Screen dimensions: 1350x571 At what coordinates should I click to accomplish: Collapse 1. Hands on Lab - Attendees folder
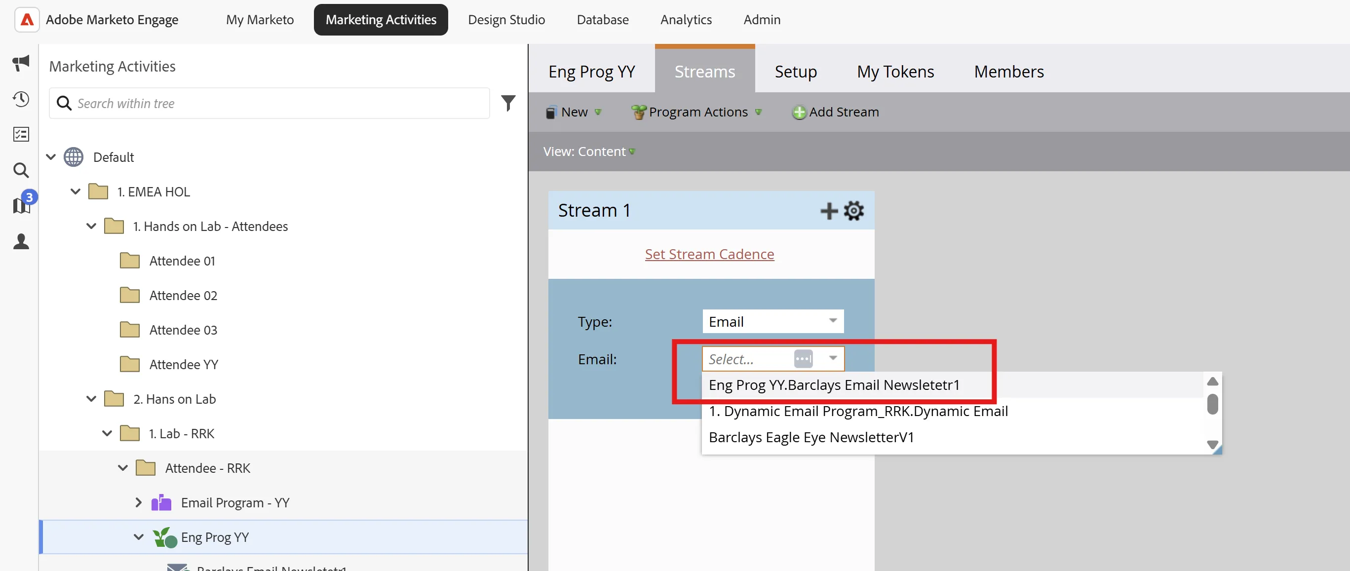91,227
